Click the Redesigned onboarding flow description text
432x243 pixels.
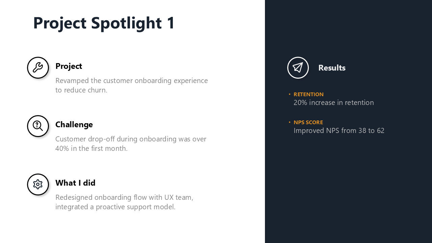click(124, 202)
